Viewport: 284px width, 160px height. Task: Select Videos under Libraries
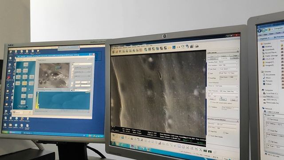click(x=267, y=84)
